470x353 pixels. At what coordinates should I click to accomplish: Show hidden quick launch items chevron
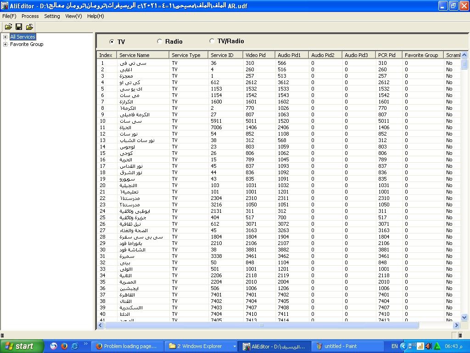coord(85,344)
